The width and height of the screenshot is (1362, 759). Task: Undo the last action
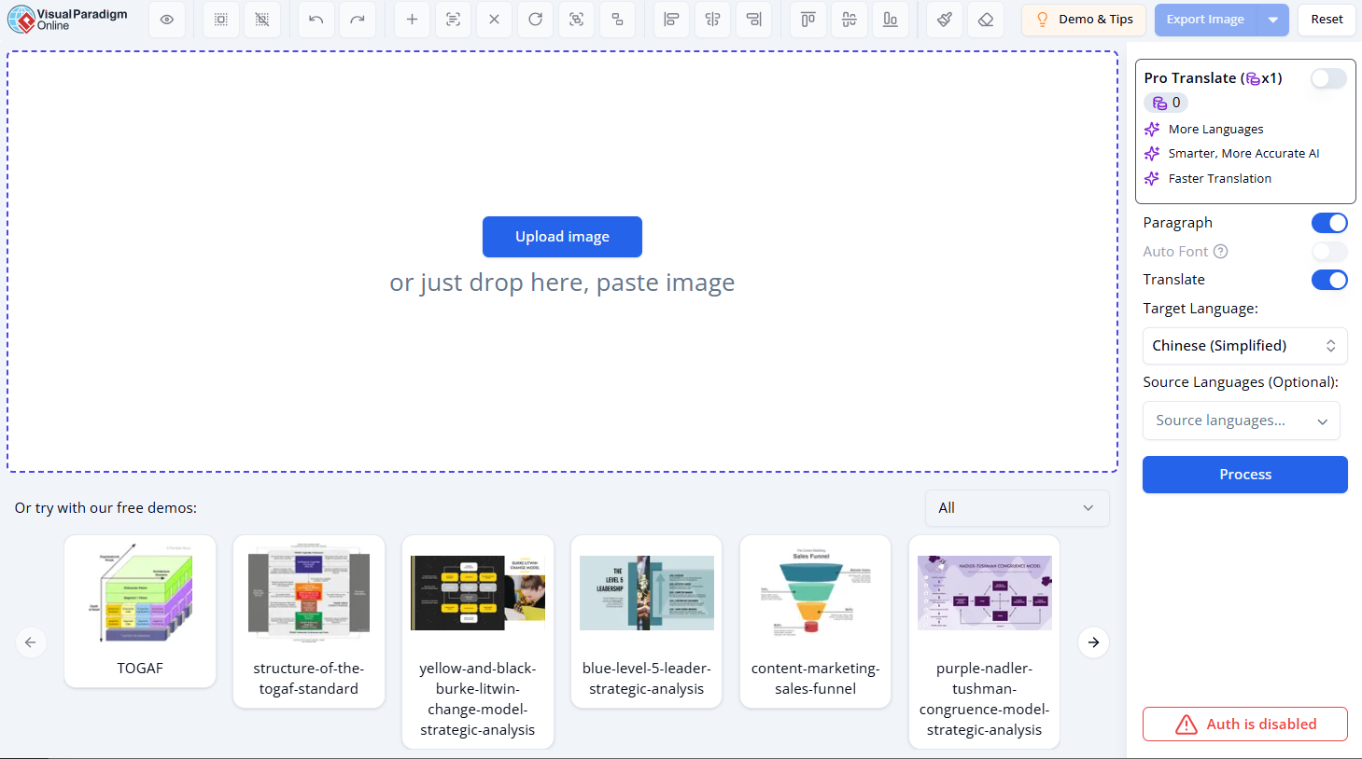point(315,20)
